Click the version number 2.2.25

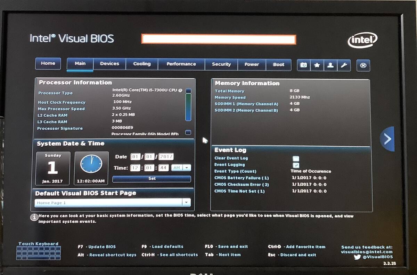point(390,264)
